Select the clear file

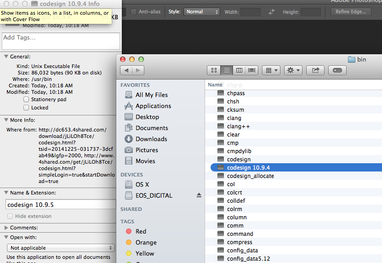tap(293, 135)
